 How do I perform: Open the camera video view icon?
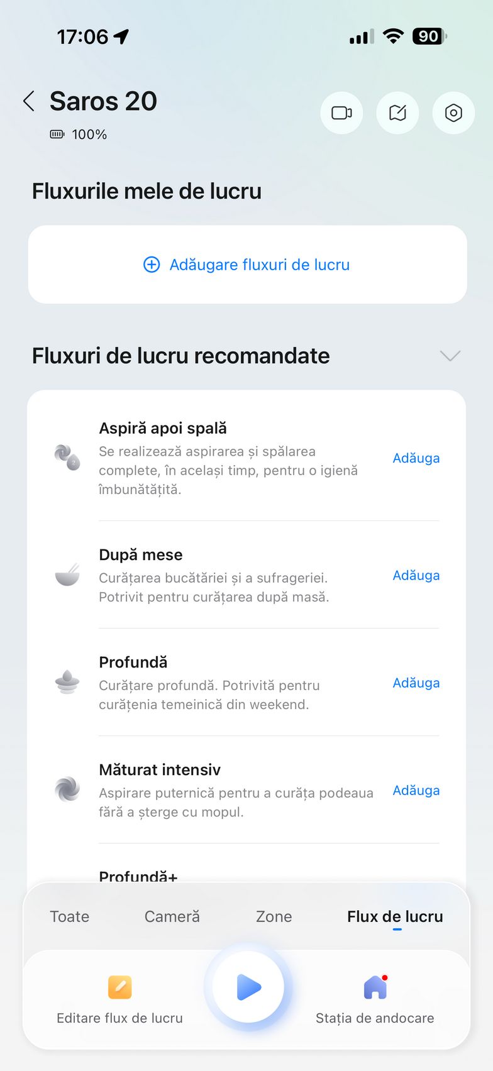[x=341, y=113]
